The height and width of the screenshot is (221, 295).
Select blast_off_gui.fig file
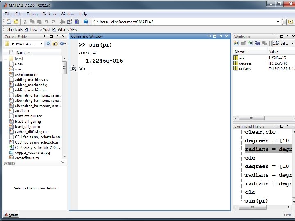pyautogui.click(x=28, y=122)
